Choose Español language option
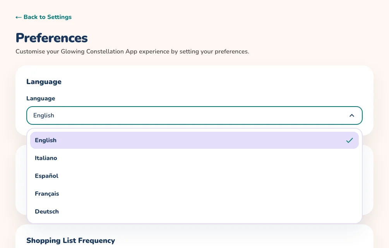Viewport: 389px width, 248px height. (194, 176)
